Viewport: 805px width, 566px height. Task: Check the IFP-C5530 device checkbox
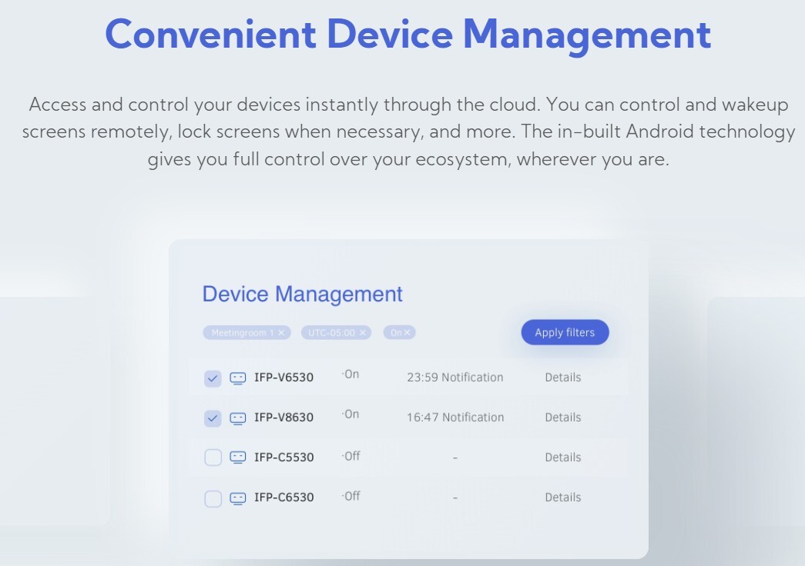pos(213,458)
